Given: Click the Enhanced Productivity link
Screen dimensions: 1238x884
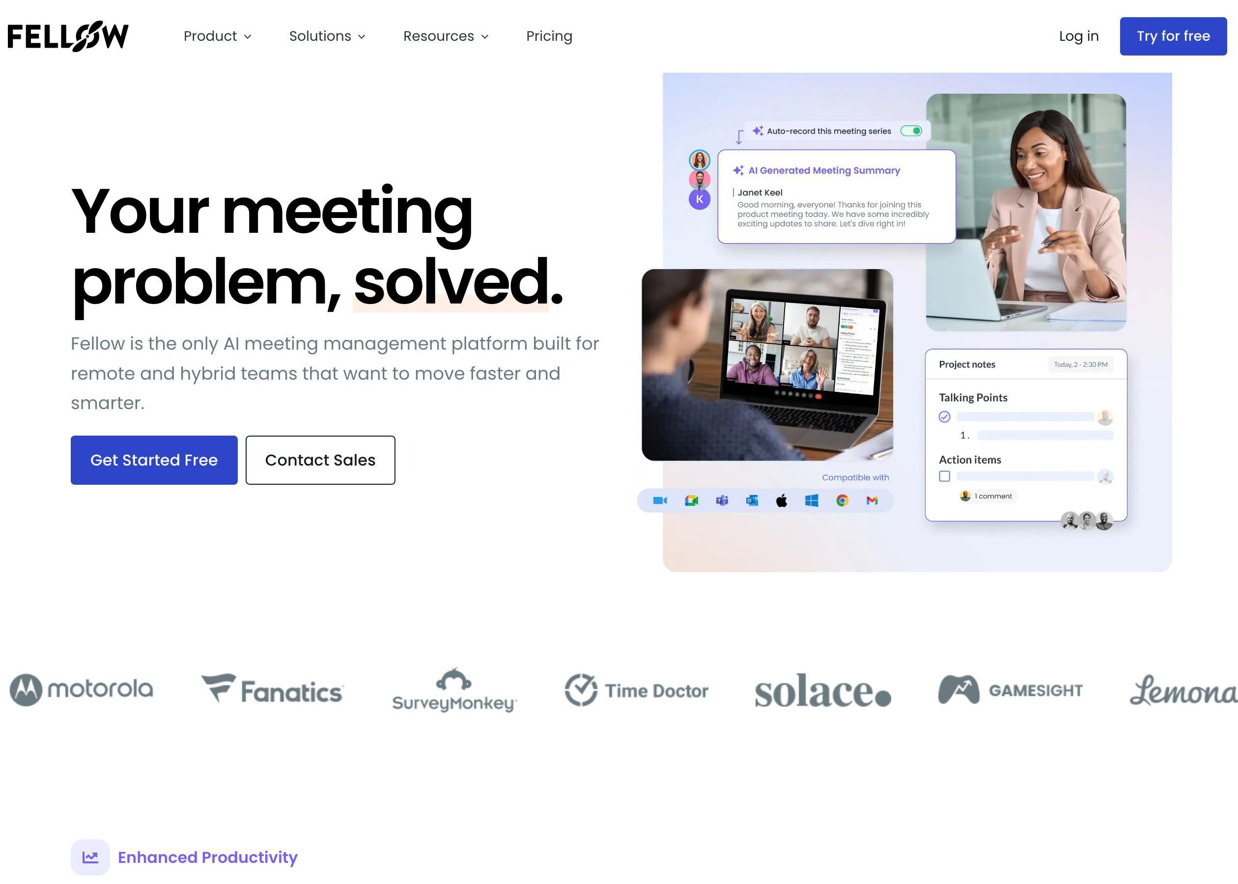Looking at the screenshot, I should [x=206, y=856].
